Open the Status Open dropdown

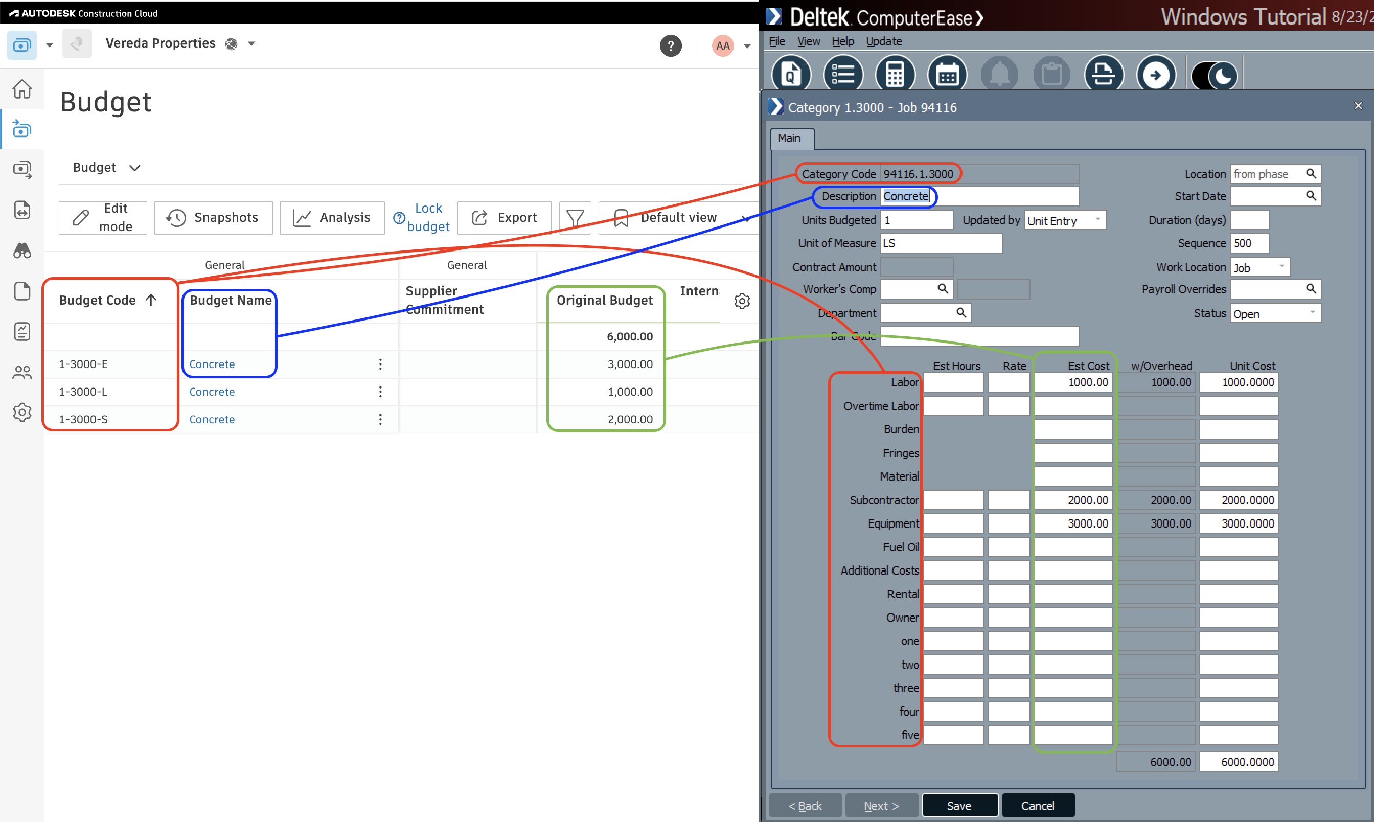(x=1275, y=313)
